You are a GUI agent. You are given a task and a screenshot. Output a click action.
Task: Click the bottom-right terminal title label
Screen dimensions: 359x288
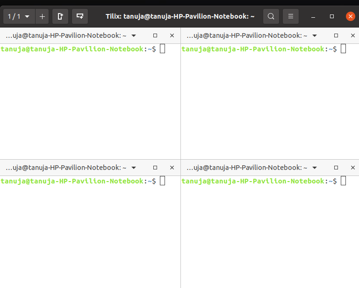pos(247,168)
